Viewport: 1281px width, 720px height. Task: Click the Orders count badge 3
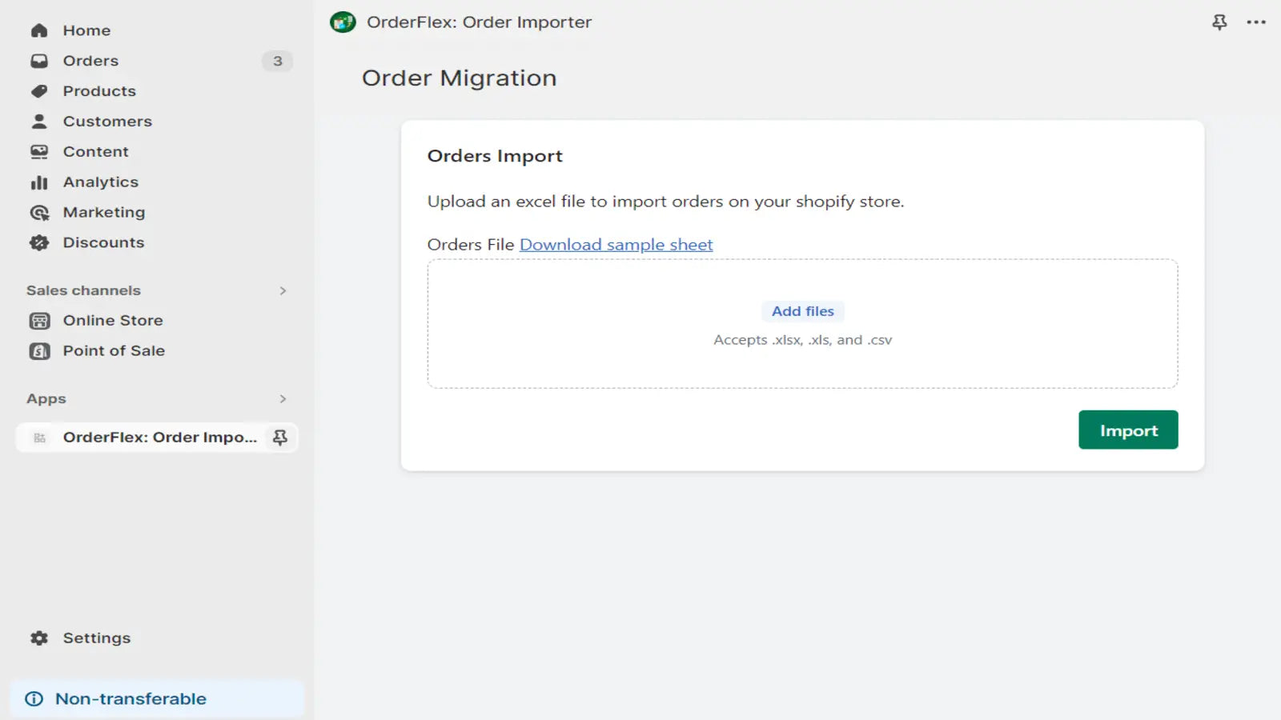click(277, 61)
